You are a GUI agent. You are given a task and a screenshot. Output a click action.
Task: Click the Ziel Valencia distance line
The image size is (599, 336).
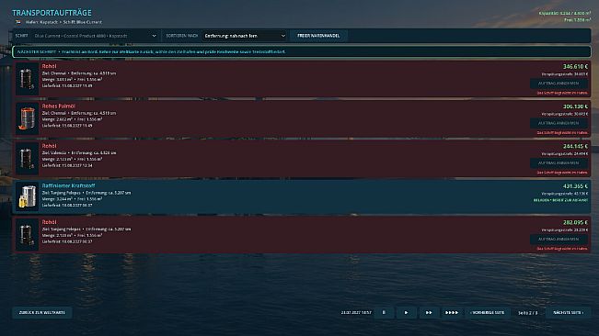point(79,152)
